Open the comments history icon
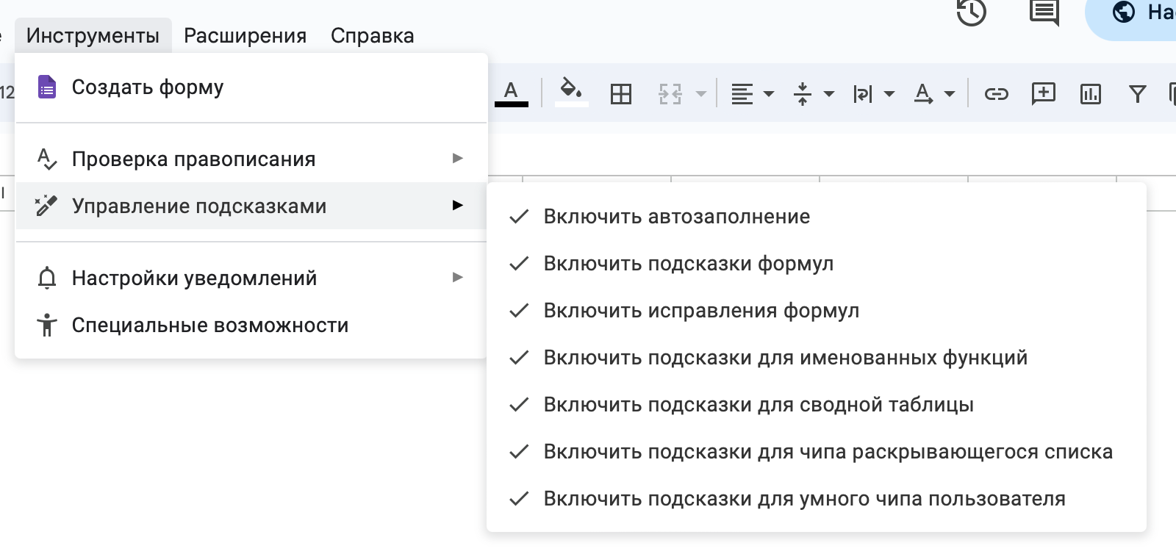Image resolution: width=1176 pixels, height=554 pixels. coord(1044,12)
